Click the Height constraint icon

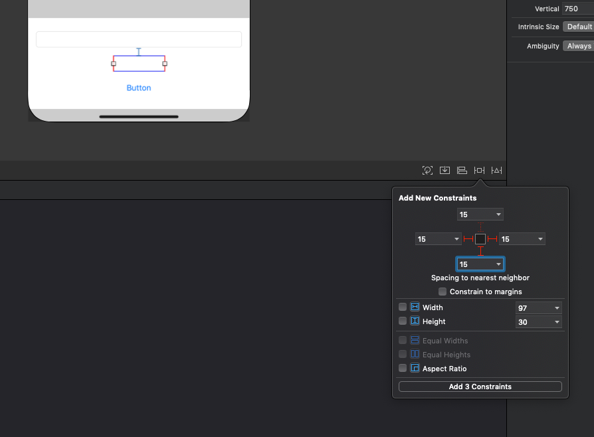pyautogui.click(x=415, y=321)
